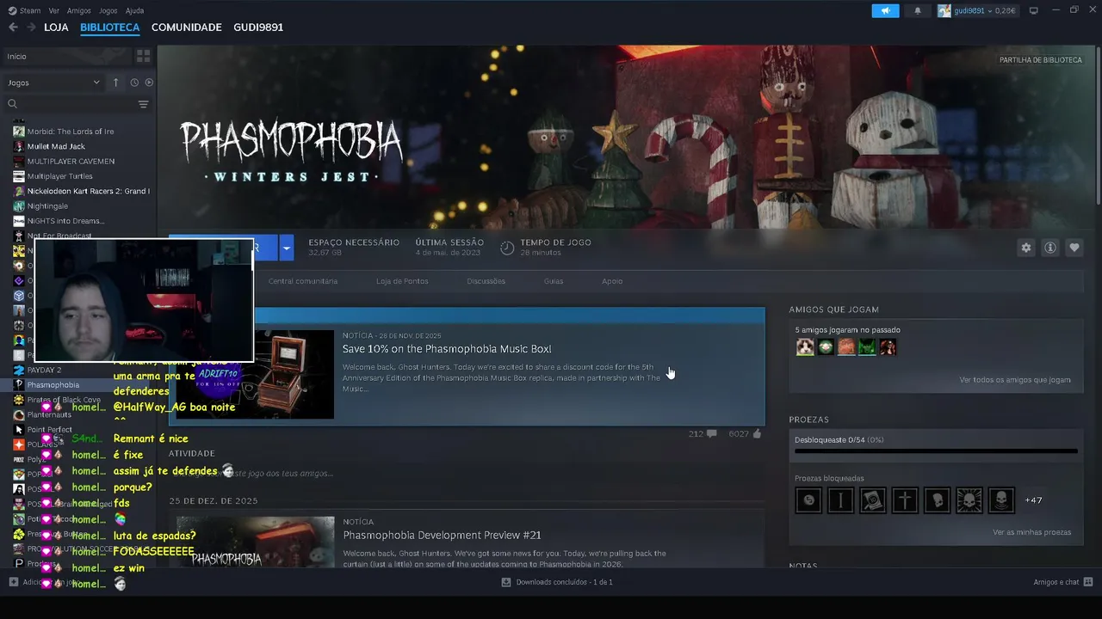Open the Ajuda menu
The image size is (1102, 619).
tap(135, 11)
